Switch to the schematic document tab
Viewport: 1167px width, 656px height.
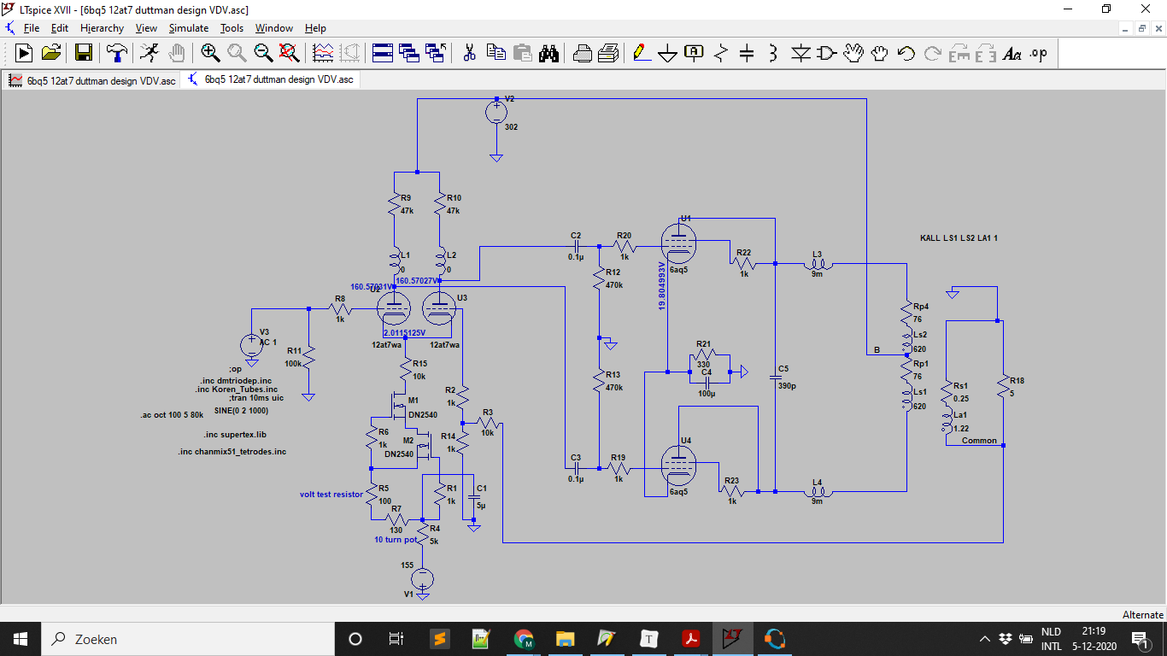pos(270,79)
